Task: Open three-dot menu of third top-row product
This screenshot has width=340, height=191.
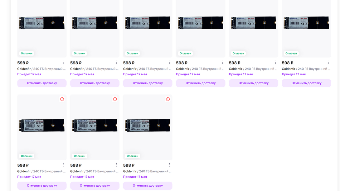Action: [x=169, y=63]
